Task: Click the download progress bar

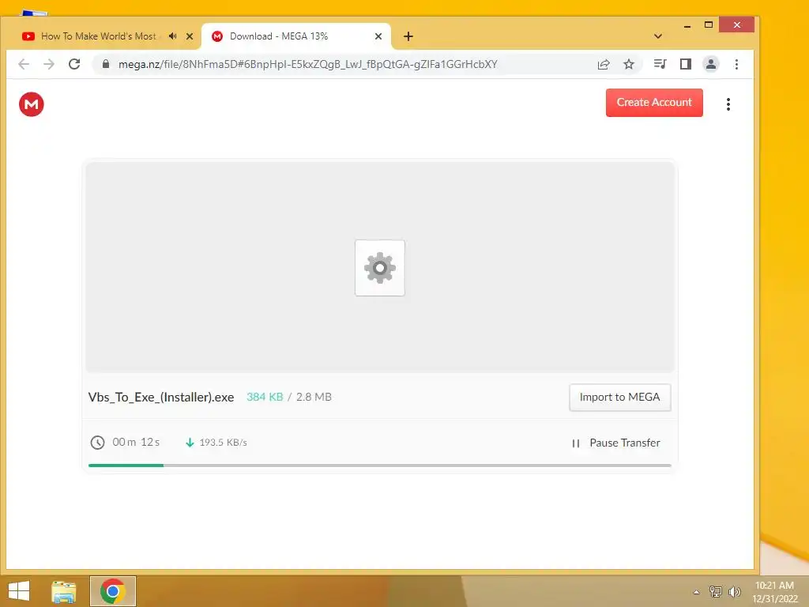Action: [380, 466]
